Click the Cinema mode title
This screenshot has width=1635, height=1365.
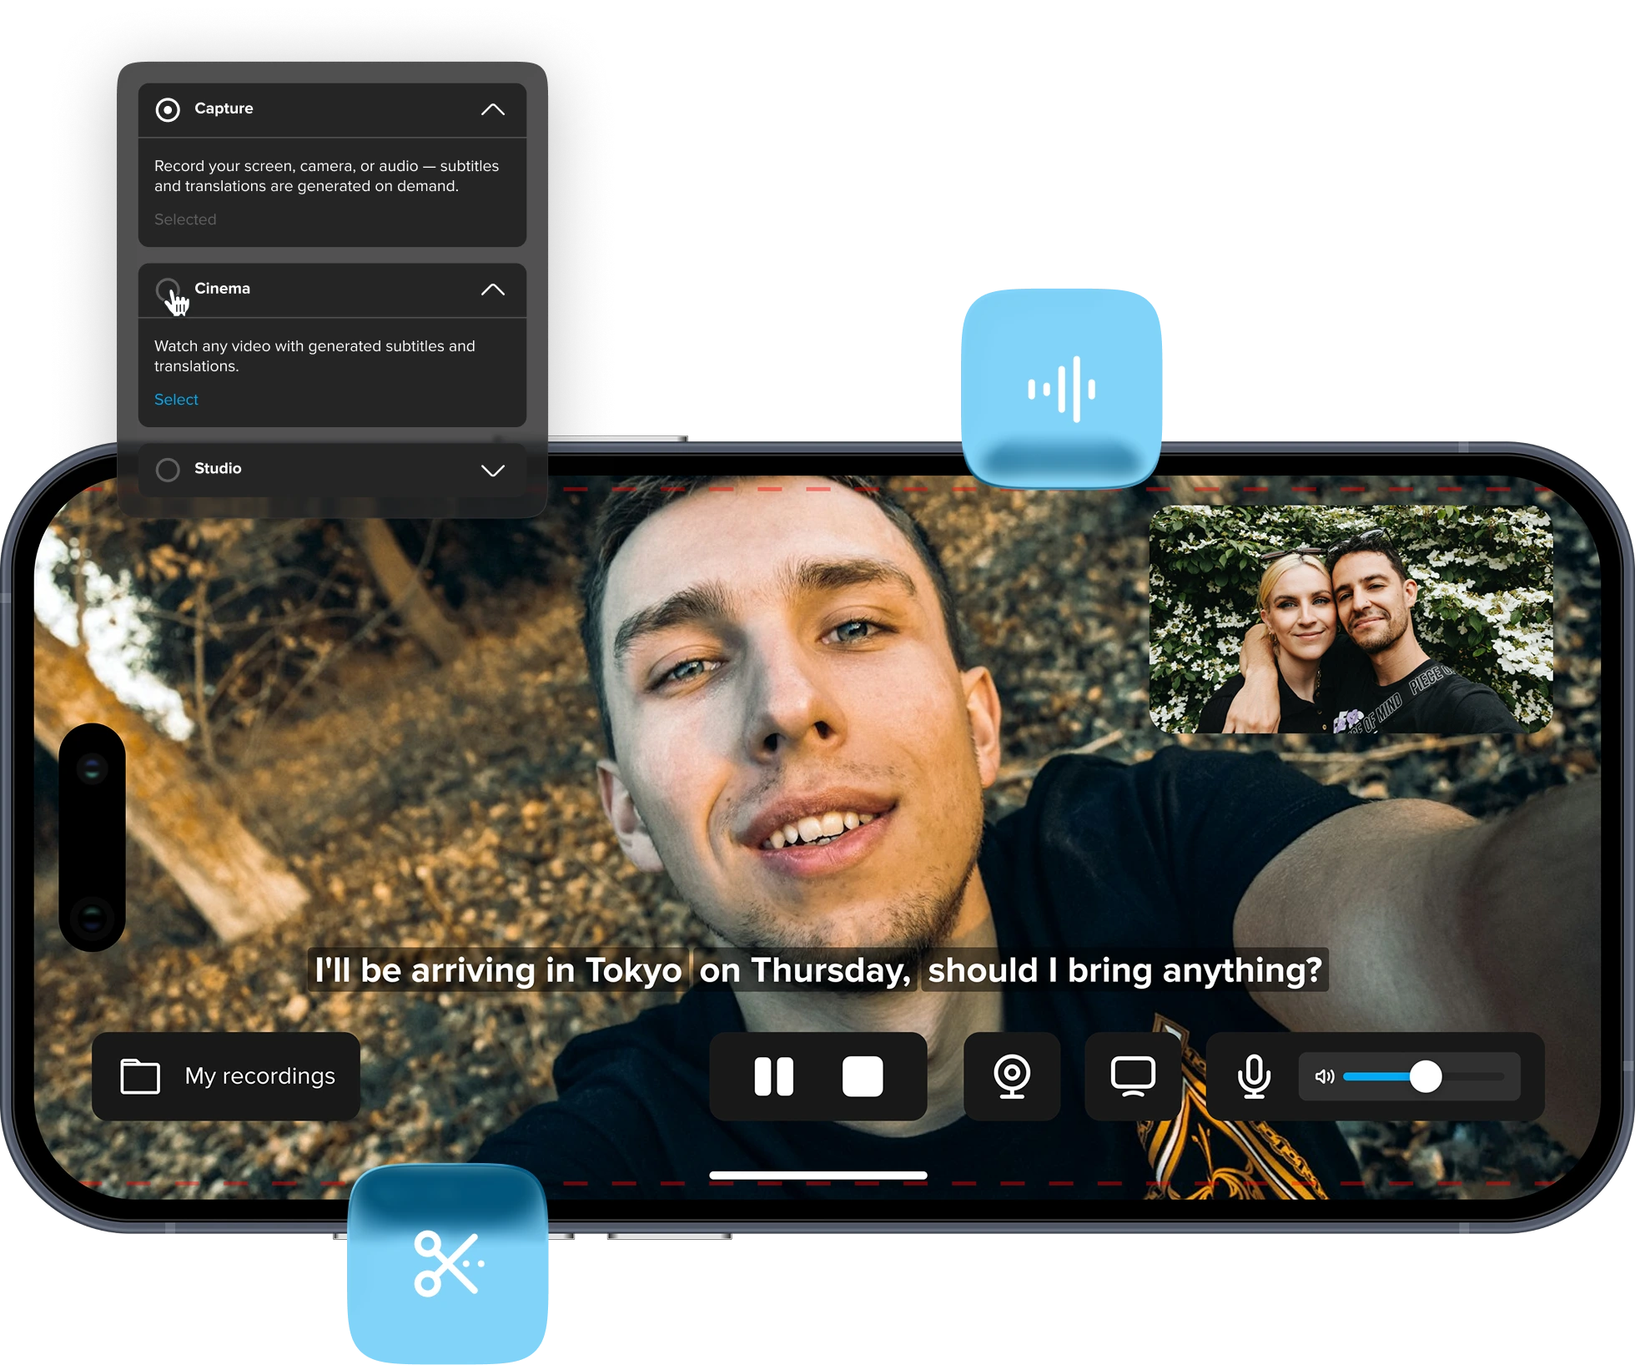[x=222, y=289]
